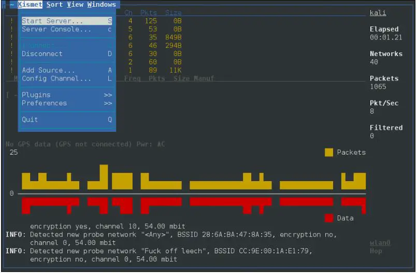The height and width of the screenshot is (273, 417).
Task: Click the Manuf column header
Action: click(x=204, y=79)
